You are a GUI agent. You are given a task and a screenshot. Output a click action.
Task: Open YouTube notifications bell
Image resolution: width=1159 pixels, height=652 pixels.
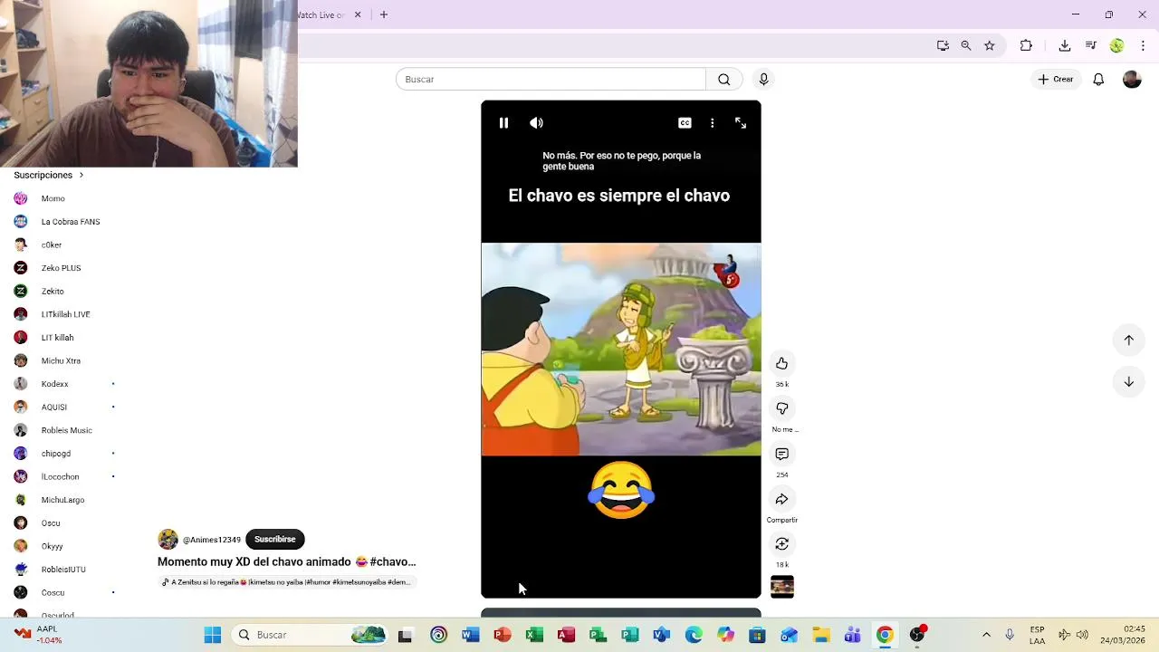(1098, 80)
